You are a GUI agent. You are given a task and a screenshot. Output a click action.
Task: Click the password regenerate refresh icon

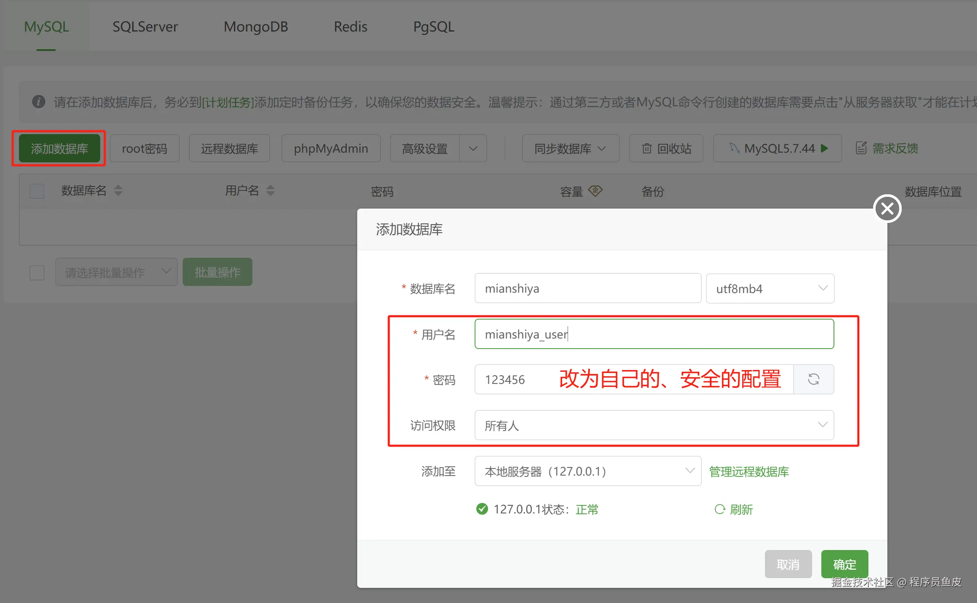[x=813, y=379]
